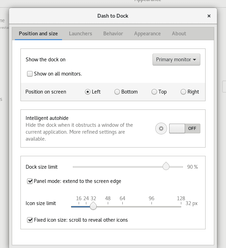Choose Top as dock position

coord(154,92)
